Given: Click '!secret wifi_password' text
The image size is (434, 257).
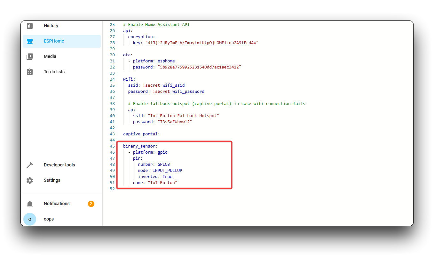Looking at the screenshot, I should coord(178,92).
